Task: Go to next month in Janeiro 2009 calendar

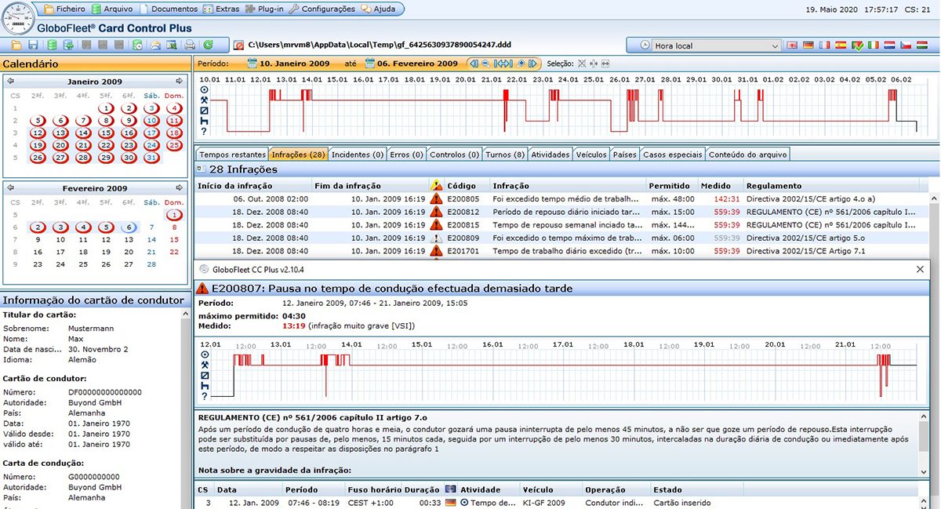Action: tap(179, 81)
